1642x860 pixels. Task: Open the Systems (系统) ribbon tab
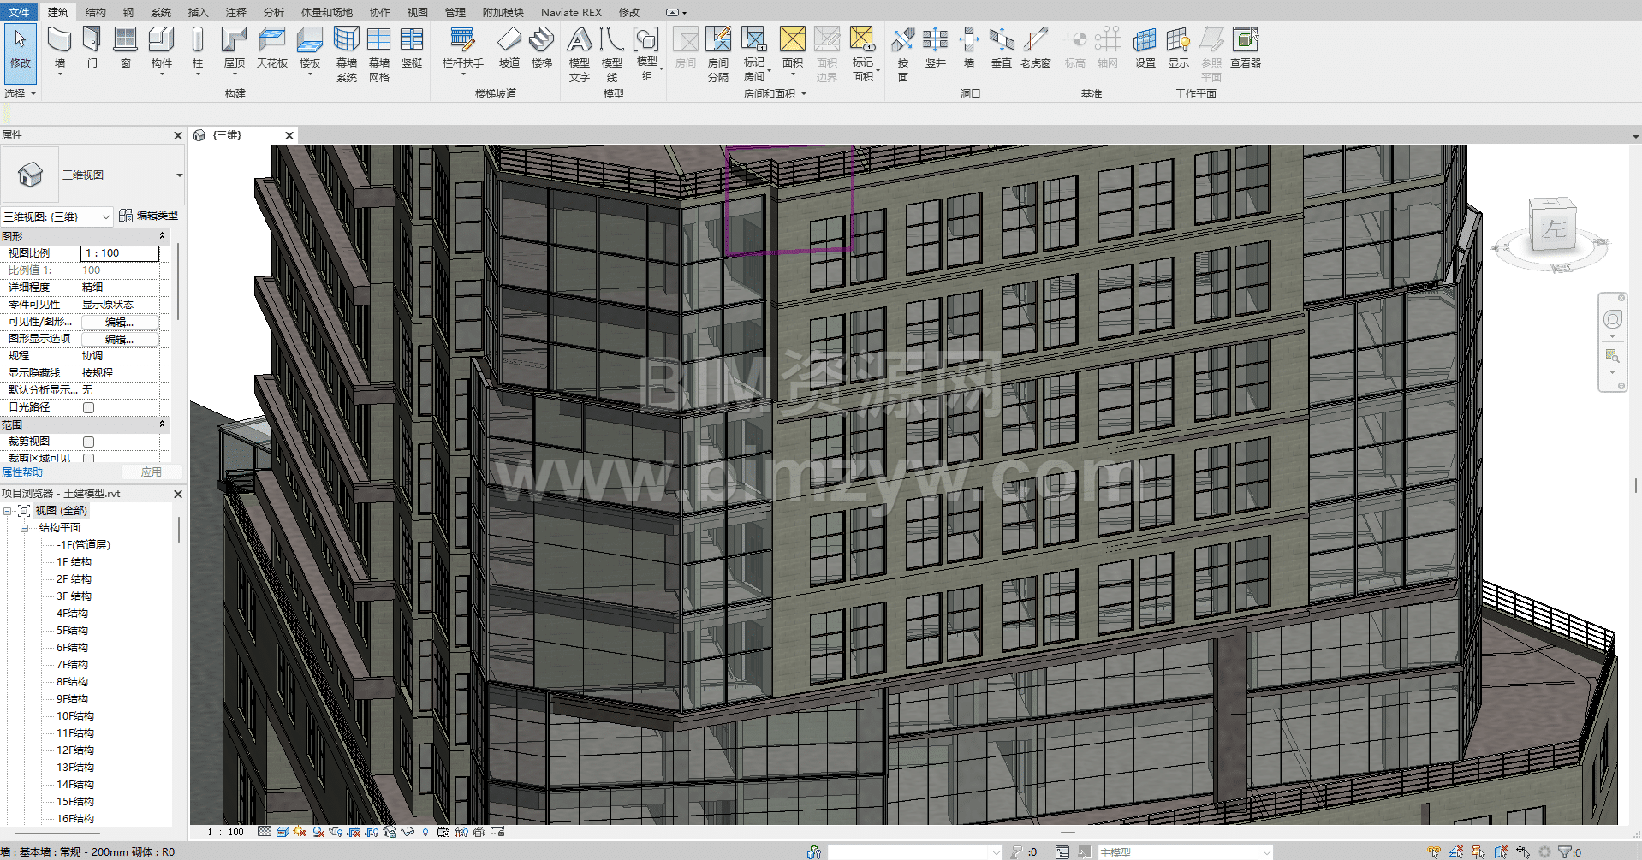click(x=161, y=12)
